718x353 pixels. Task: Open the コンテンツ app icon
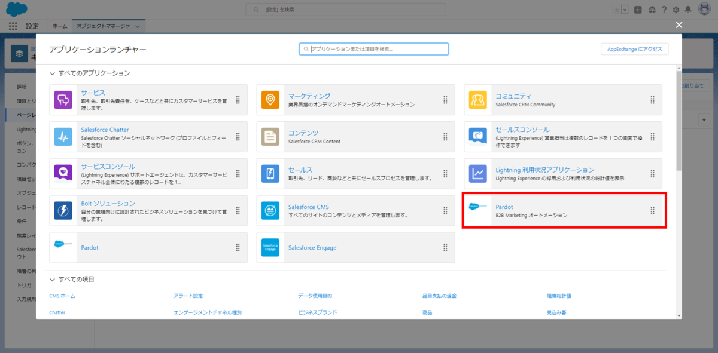pyautogui.click(x=270, y=137)
